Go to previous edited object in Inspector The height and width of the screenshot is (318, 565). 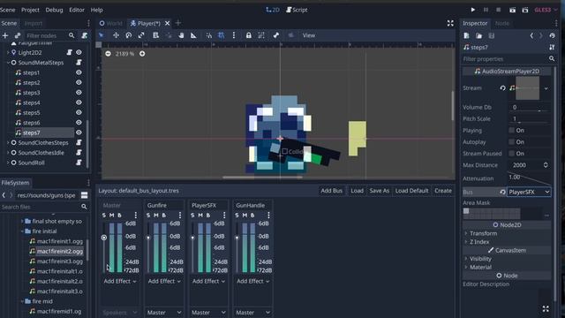tap(531, 35)
